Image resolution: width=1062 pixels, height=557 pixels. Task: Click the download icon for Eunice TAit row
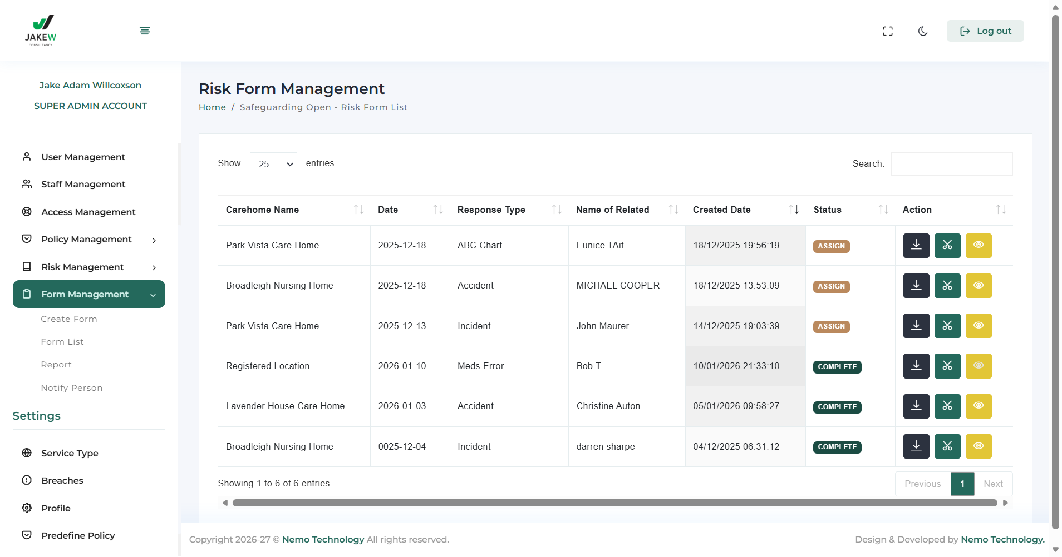[x=916, y=246]
